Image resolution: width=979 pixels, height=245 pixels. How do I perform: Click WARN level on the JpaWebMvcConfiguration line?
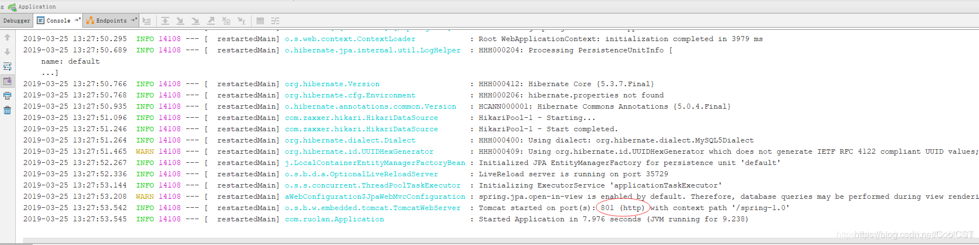[144, 197]
